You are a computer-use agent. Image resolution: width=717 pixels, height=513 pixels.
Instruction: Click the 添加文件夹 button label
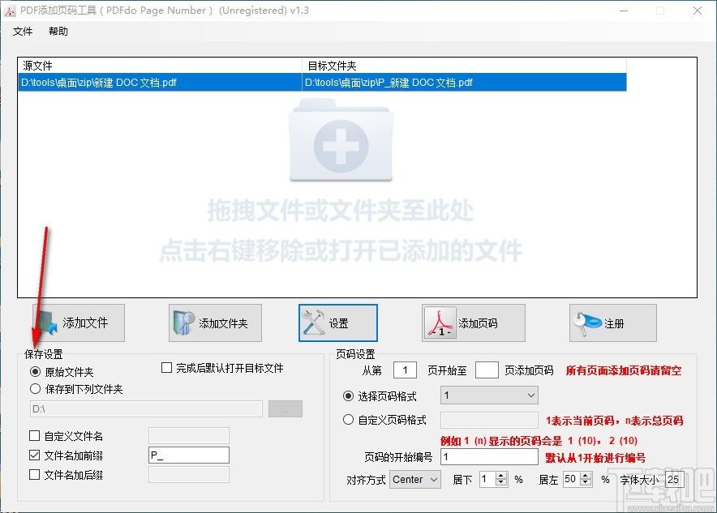[x=223, y=323]
